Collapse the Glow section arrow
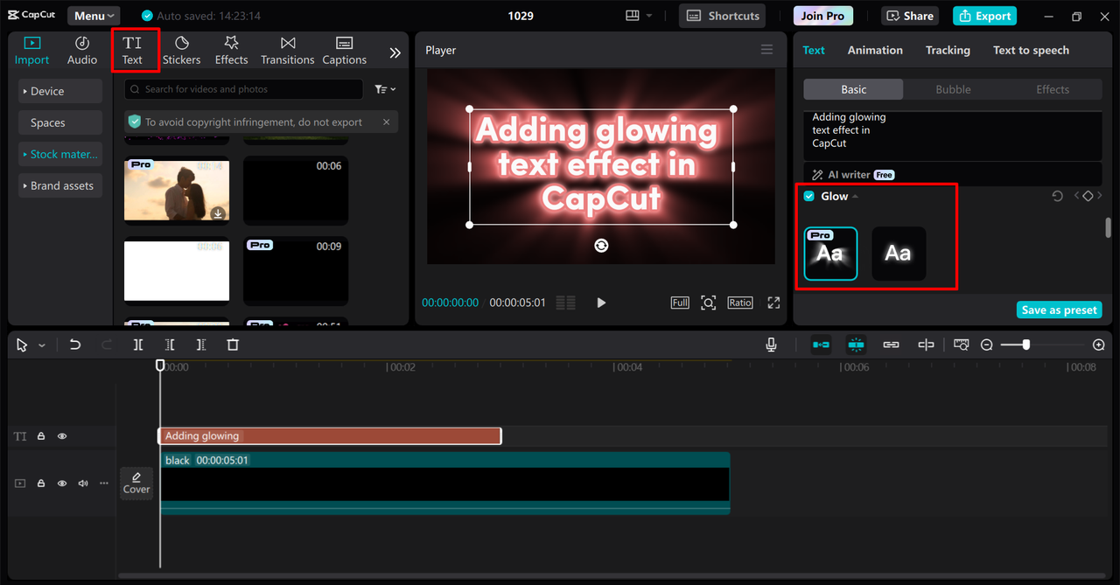This screenshot has width=1120, height=585. 855,197
